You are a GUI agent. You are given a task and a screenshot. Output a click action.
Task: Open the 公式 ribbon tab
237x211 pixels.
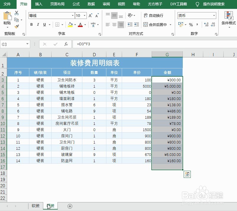[x=76, y=4]
